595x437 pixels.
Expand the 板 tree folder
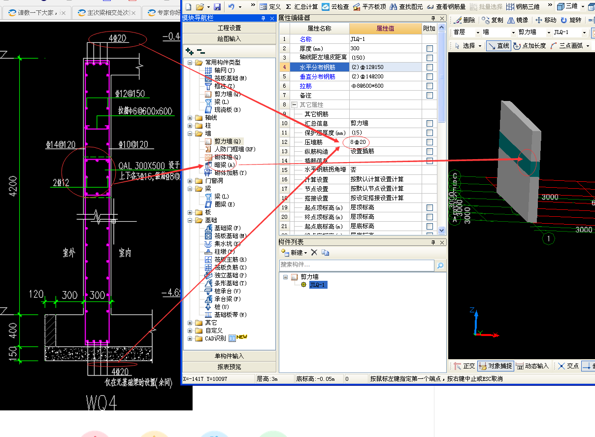(x=190, y=212)
